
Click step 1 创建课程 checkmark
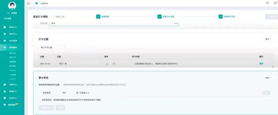(x=98, y=16)
